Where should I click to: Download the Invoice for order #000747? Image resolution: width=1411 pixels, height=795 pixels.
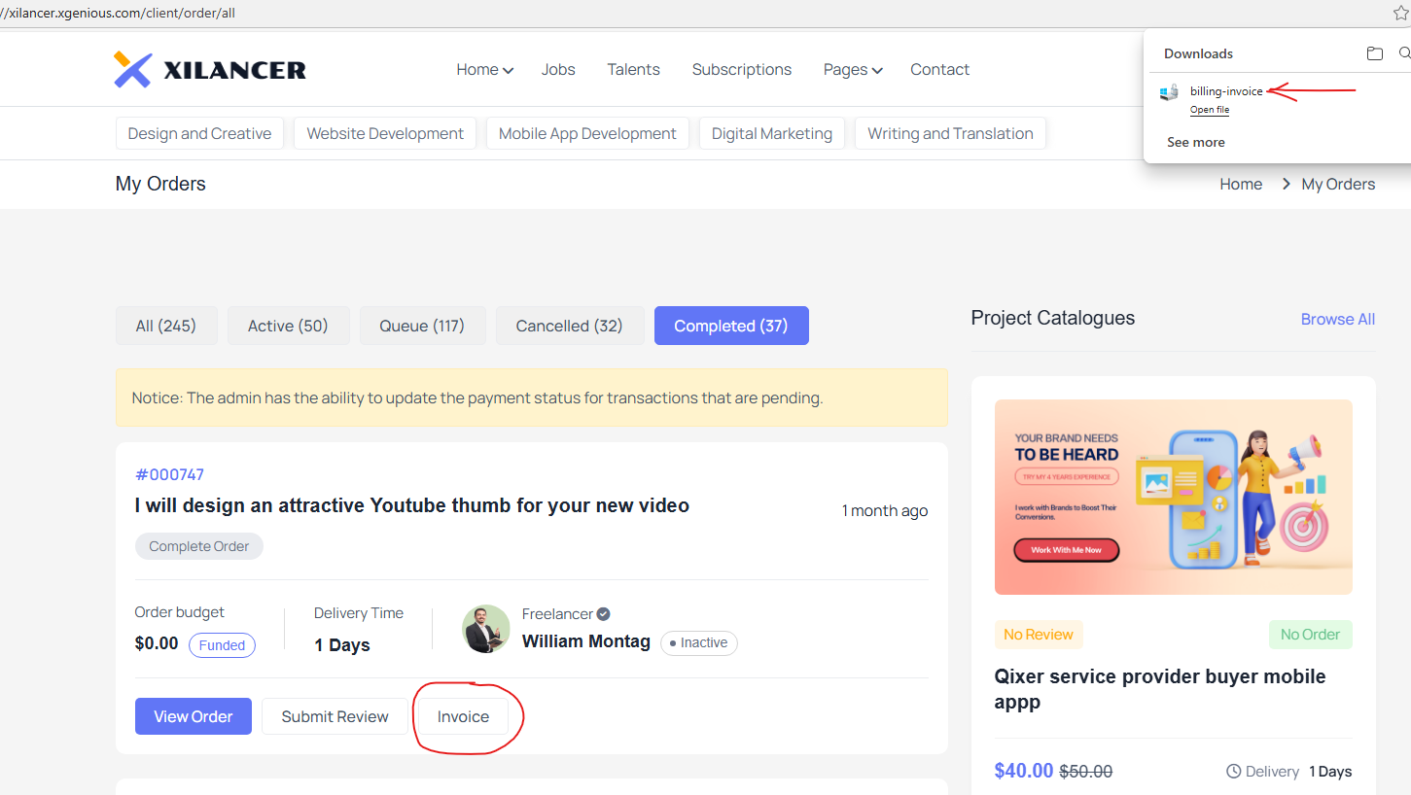pos(463,716)
